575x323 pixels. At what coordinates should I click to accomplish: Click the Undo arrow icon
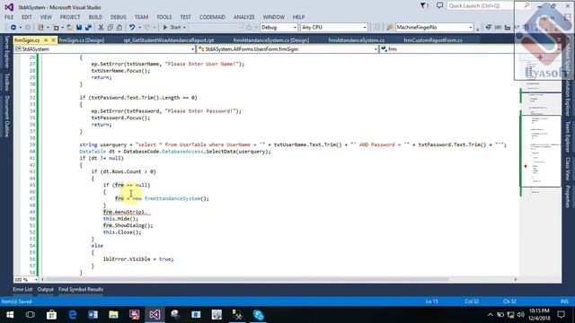click(x=132, y=28)
